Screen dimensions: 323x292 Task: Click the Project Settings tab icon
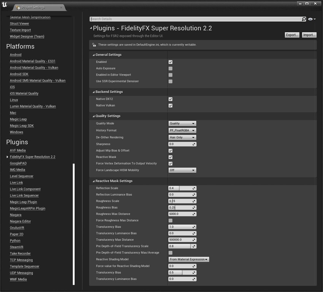point(18,8)
